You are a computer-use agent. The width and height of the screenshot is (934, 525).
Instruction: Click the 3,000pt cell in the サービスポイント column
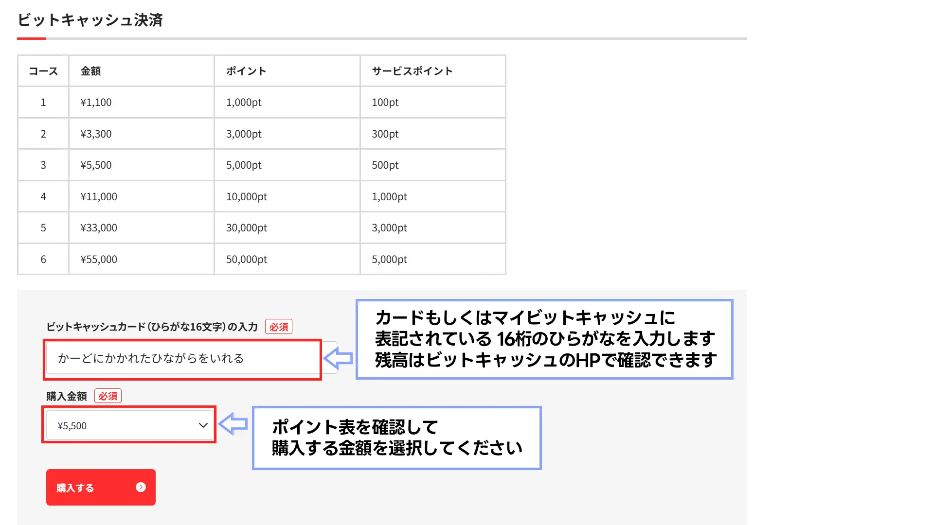[433, 227]
